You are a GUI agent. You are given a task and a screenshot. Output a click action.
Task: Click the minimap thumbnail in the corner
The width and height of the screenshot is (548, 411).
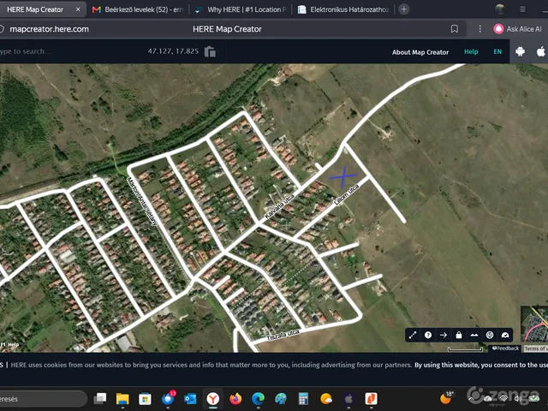click(534, 325)
